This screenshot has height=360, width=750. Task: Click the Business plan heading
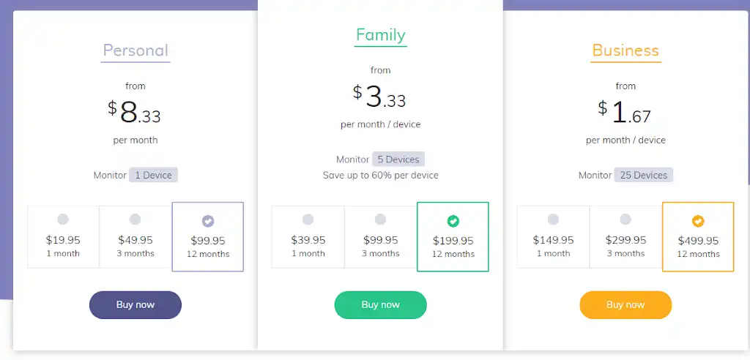click(x=625, y=50)
